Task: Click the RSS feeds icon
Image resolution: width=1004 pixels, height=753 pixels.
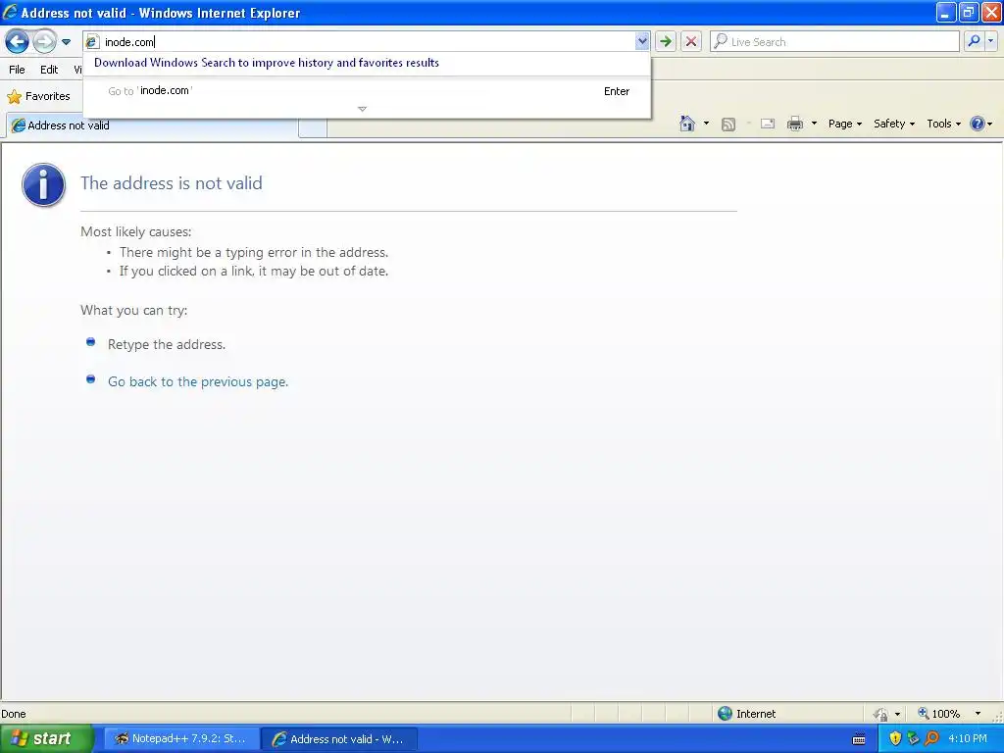Action: pos(728,125)
